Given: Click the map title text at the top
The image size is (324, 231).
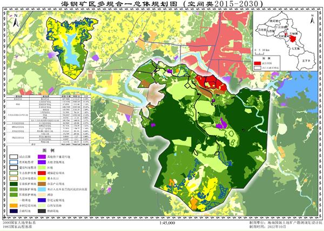Looking at the screenshot, I should click(161, 5).
